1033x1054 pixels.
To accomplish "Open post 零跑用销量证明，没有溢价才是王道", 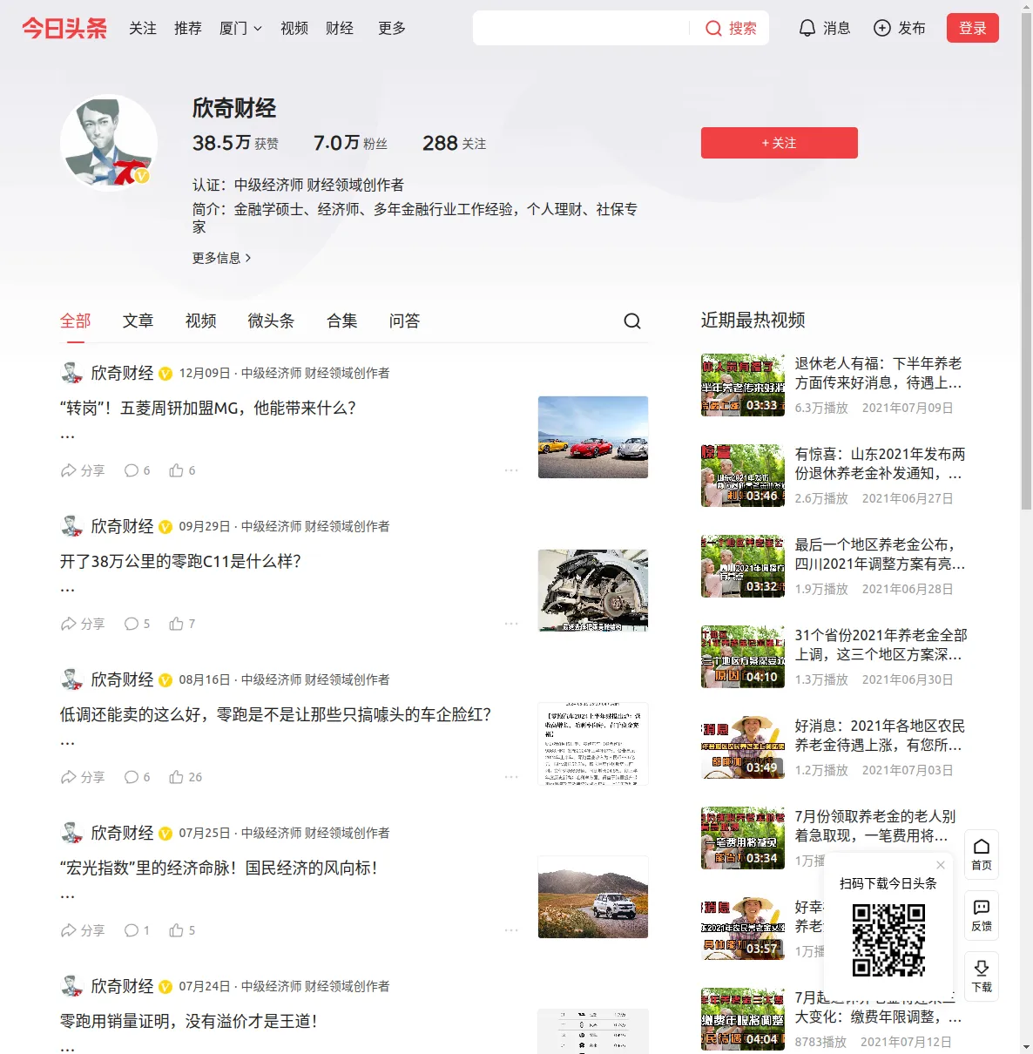I will click(189, 1021).
